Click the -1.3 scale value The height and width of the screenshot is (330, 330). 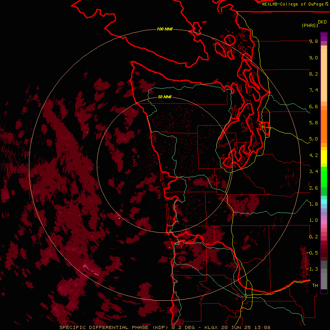point(312,269)
